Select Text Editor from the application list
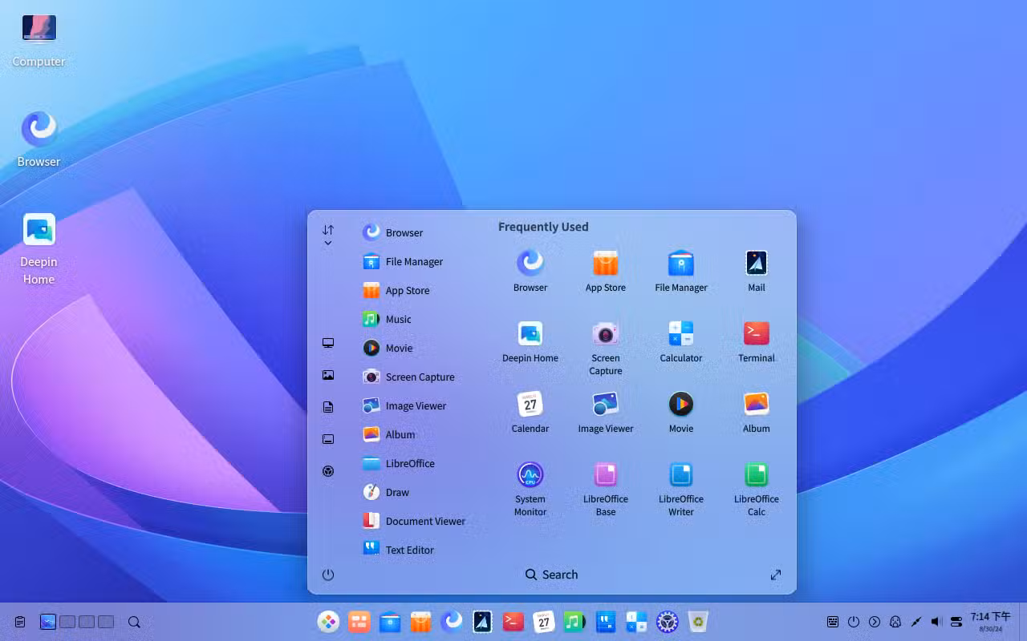 [x=409, y=550]
